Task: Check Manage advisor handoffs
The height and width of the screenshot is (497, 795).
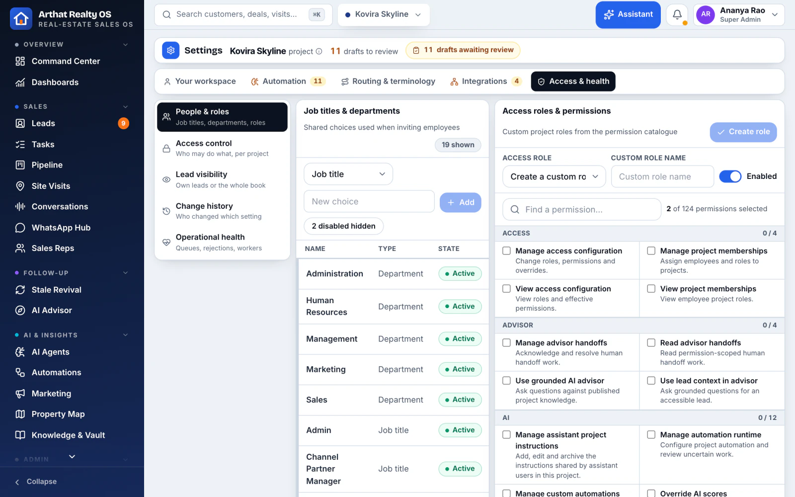Action: [x=506, y=343]
